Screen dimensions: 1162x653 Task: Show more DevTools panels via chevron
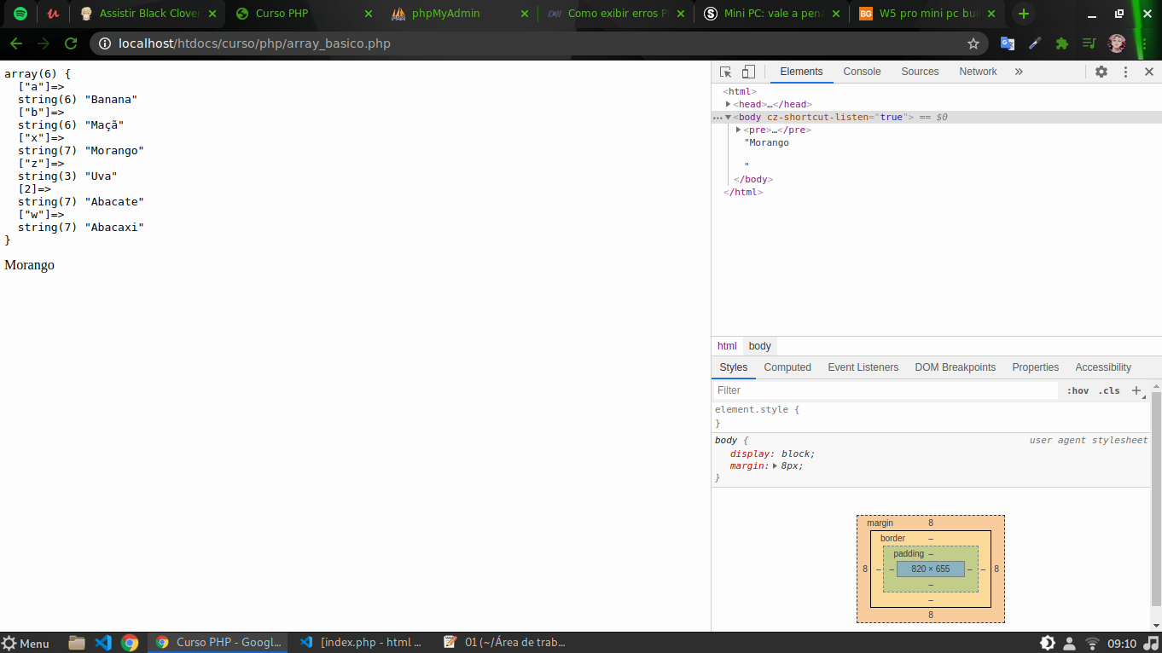tap(1019, 72)
